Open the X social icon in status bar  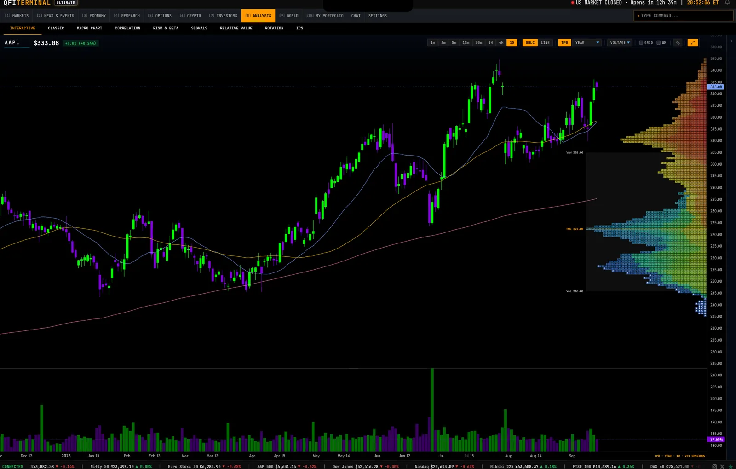point(722,466)
